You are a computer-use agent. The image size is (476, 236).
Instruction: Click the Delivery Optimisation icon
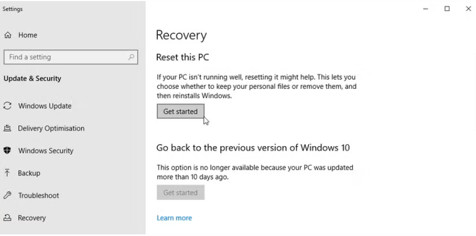[x=8, y=128]
